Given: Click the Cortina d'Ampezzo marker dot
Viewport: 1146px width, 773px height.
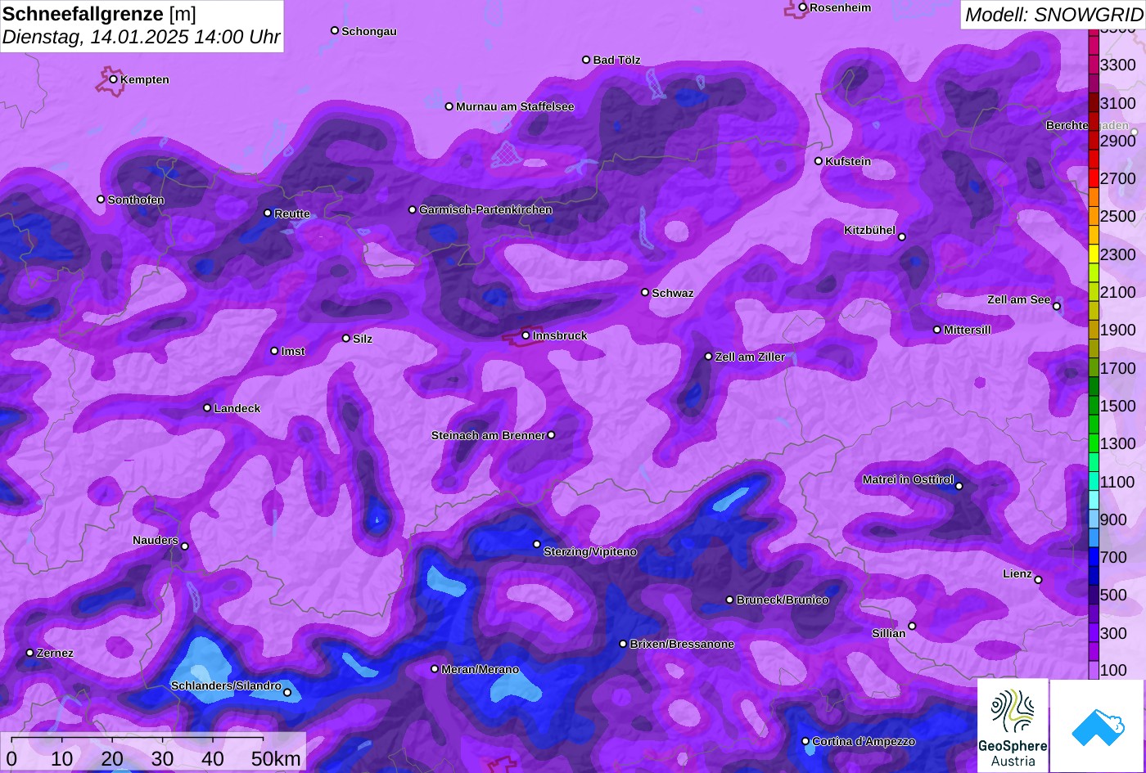Looking at the screenshot, I should (x=805, y=741).
